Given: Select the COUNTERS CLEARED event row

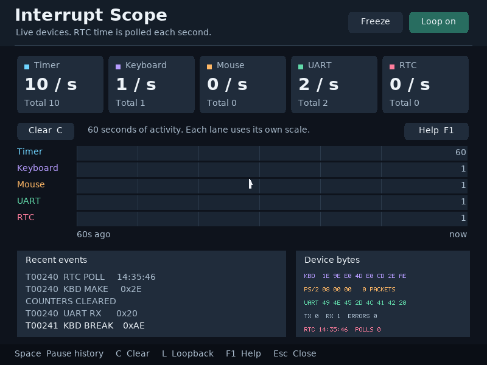Looking at the screenshot, I should [x=71, y=301].
